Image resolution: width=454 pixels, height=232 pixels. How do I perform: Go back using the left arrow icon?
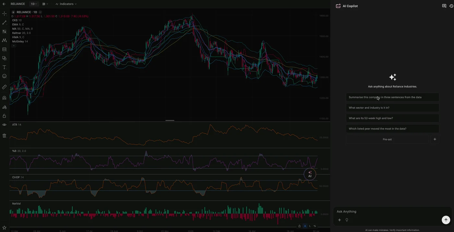4,4
